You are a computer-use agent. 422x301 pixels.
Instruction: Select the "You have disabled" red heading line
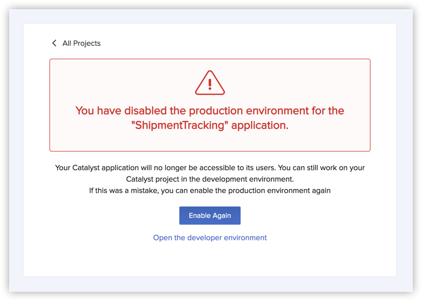click(209, 111)
